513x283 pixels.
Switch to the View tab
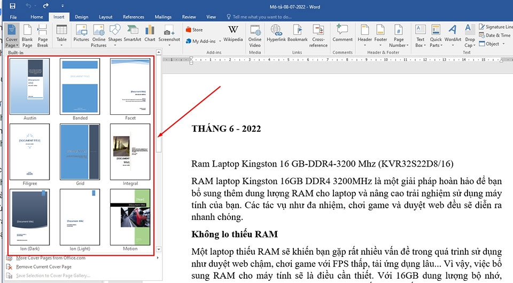click(x=211, y=17)
